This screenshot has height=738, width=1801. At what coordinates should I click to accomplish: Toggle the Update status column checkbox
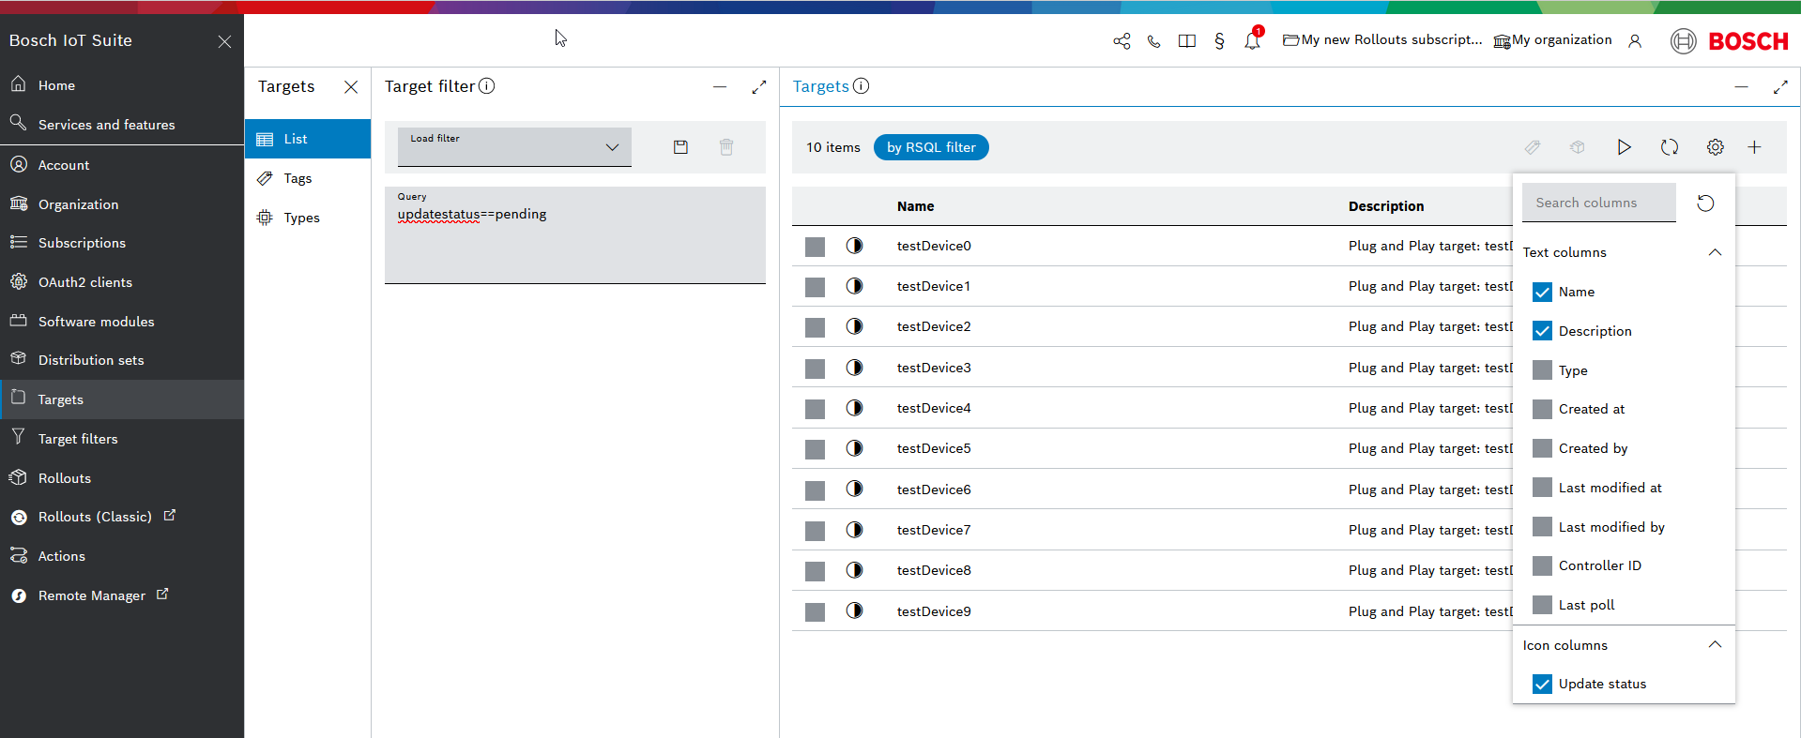point(1542,684)
